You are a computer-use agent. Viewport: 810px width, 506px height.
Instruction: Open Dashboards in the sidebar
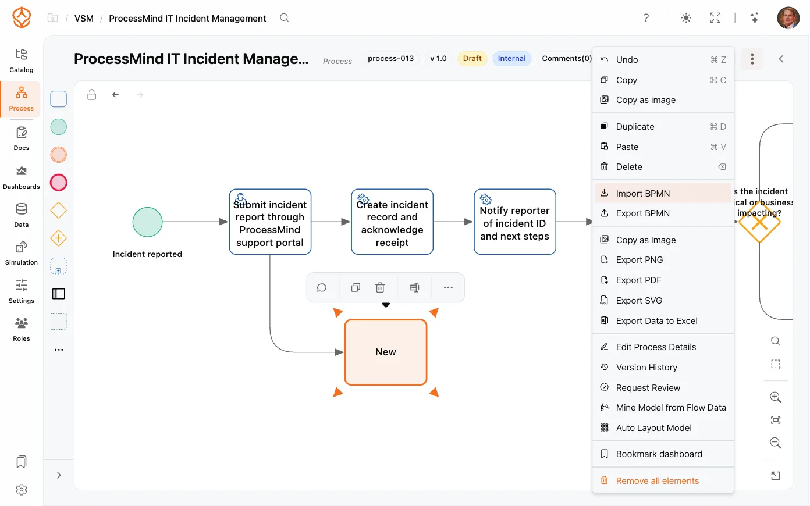(22, 177)
